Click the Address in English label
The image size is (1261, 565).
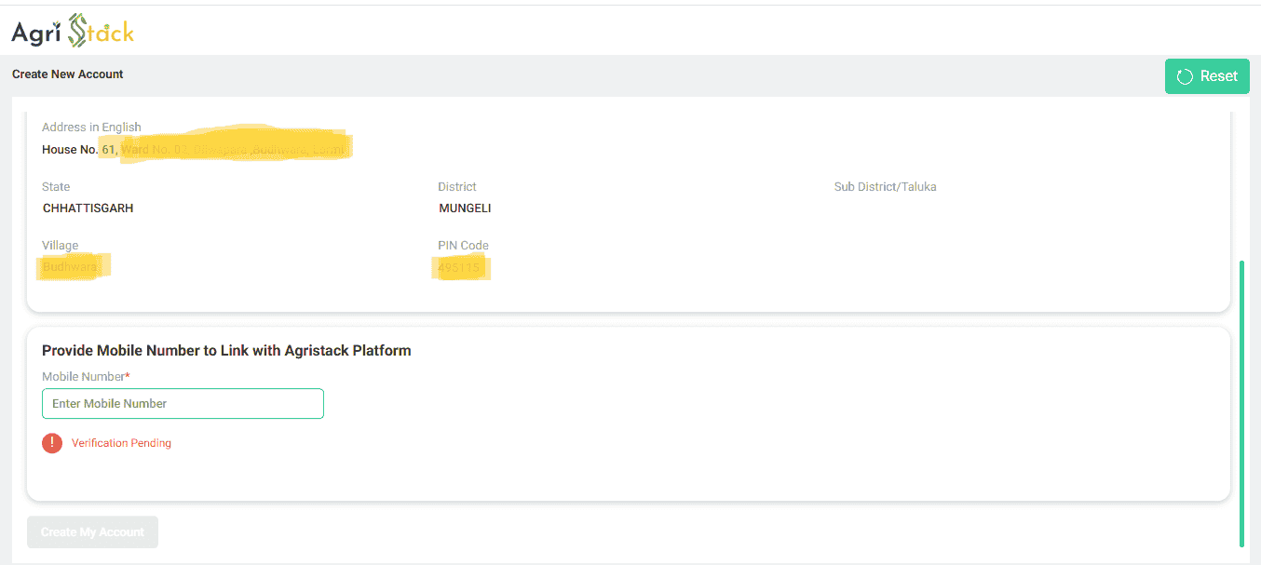click(x=91, y=128)
